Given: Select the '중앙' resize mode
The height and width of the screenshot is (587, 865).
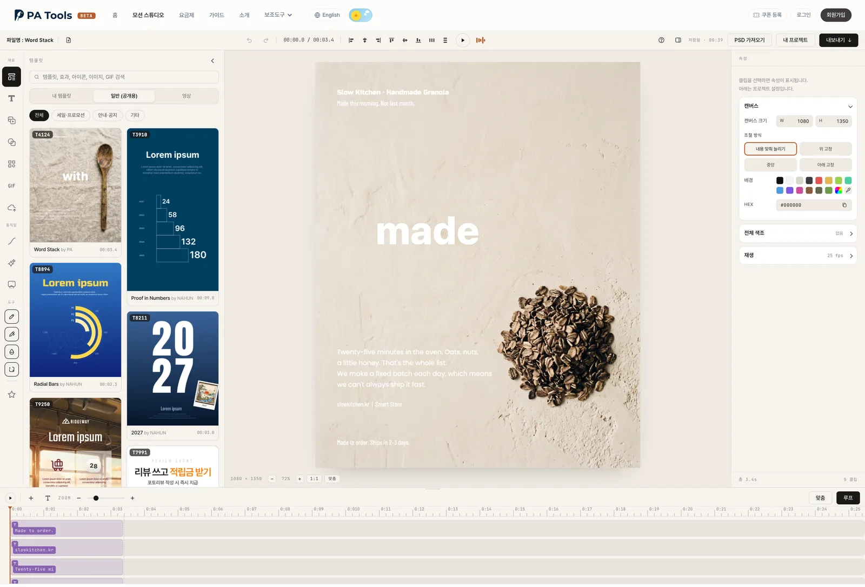Looking at the screenshot, I should (770, 165).
